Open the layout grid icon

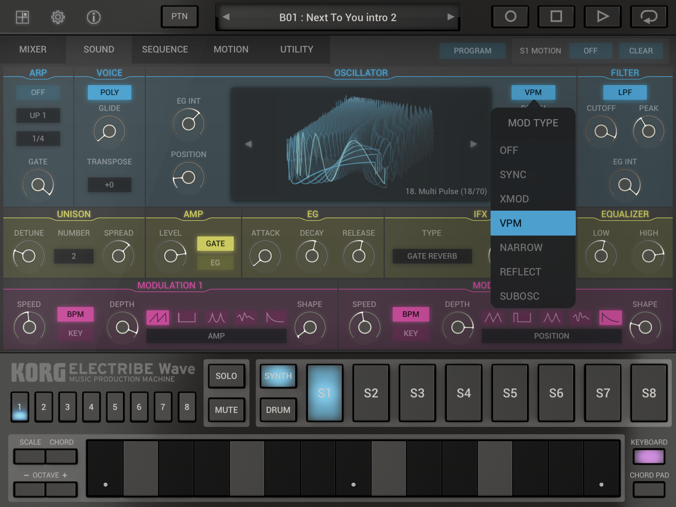pos(22,17)
